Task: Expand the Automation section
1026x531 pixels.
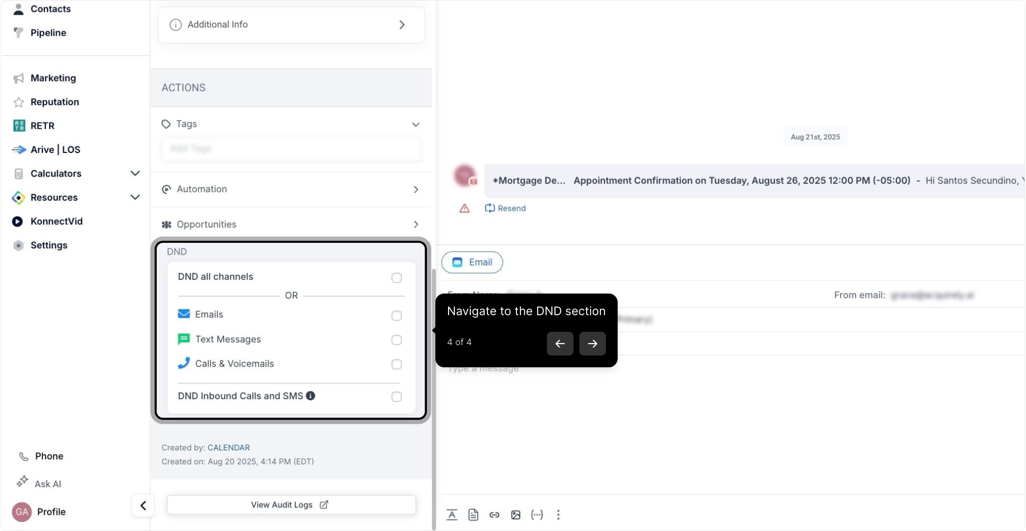Action: pyautogui.click(x=416, y=190)
